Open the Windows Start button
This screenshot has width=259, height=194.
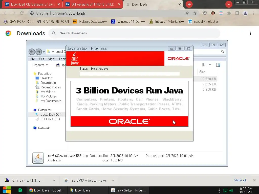7,190
